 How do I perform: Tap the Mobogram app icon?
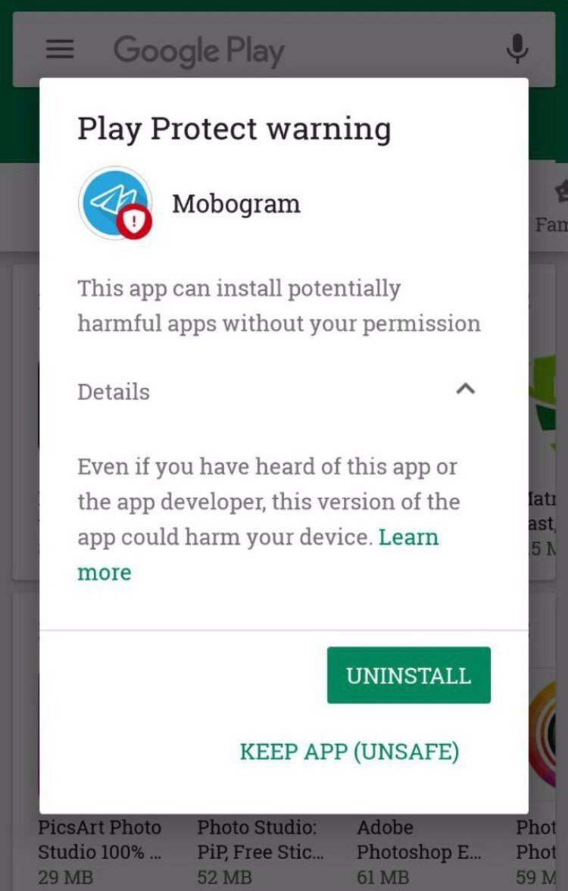point(115,202)
